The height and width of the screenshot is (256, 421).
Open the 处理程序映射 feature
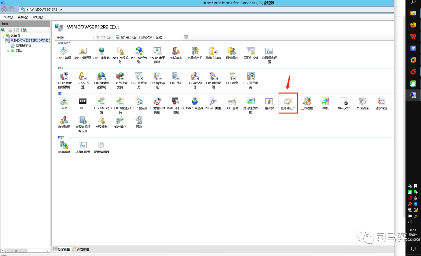pos(251,105)
